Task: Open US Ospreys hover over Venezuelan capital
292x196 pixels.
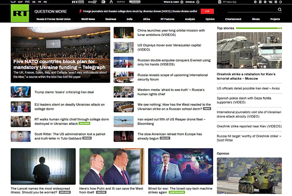Action: [x=169, y=47]
